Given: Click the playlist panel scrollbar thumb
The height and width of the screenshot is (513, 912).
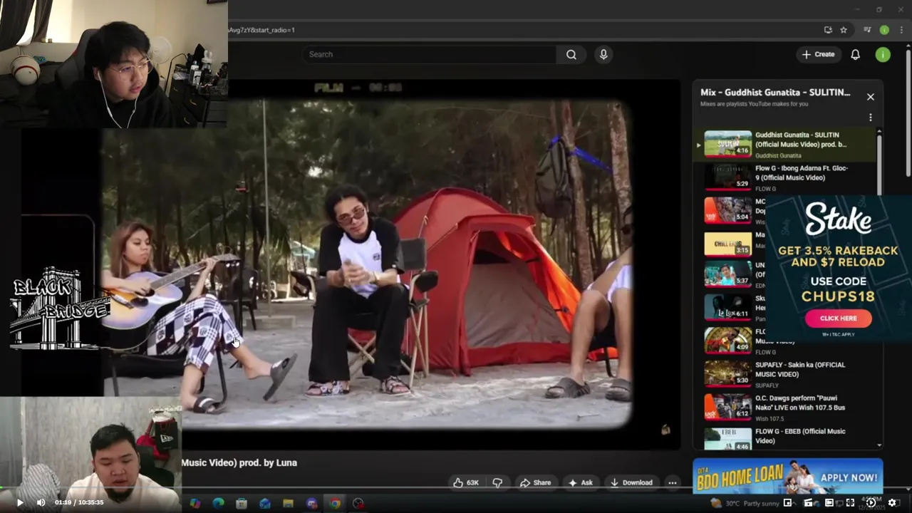Looking at the screenshot, I should point(879,164).
